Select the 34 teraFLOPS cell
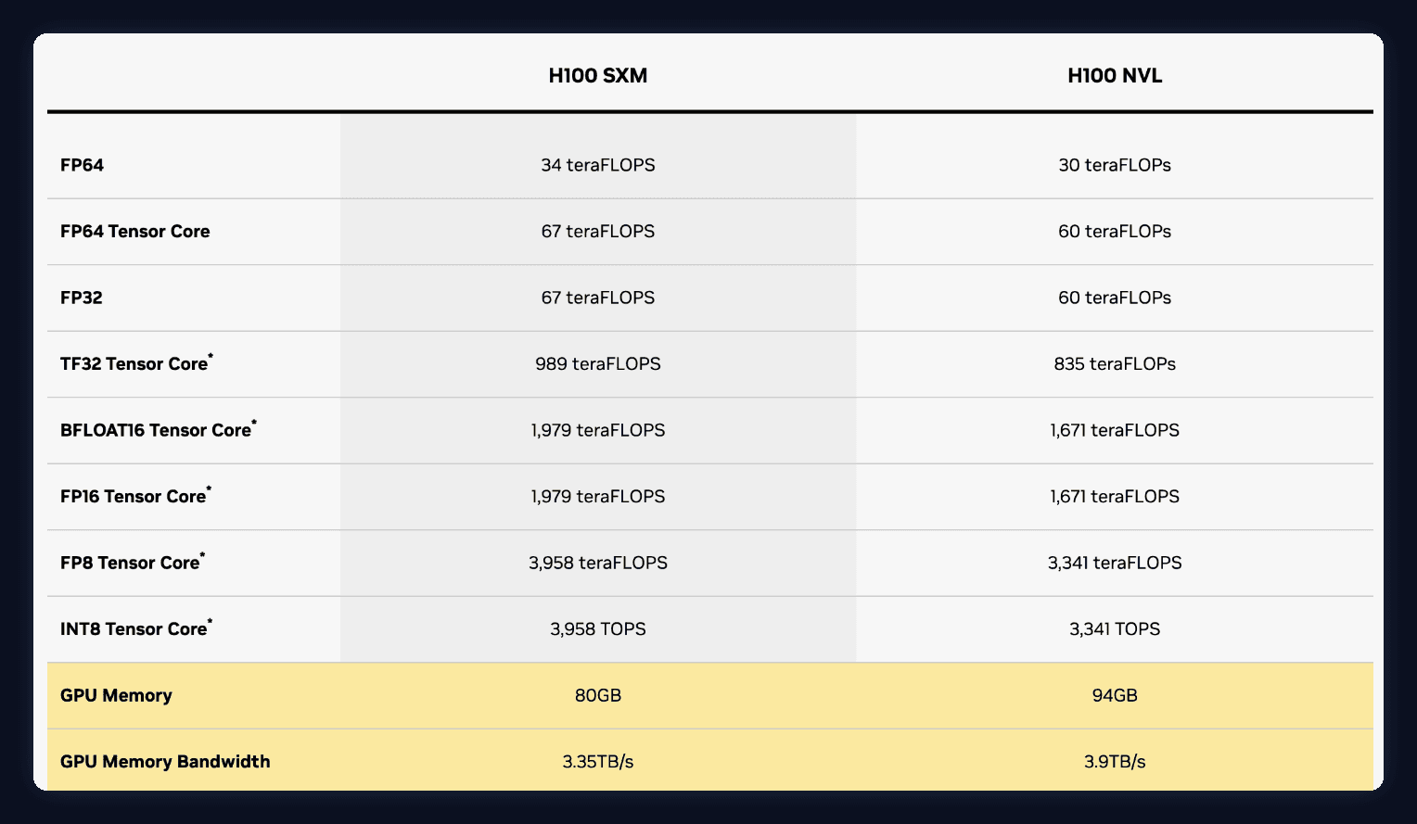Image resolution: width=1417 pixels, height=824 pixels. click(x=598, y=165)
